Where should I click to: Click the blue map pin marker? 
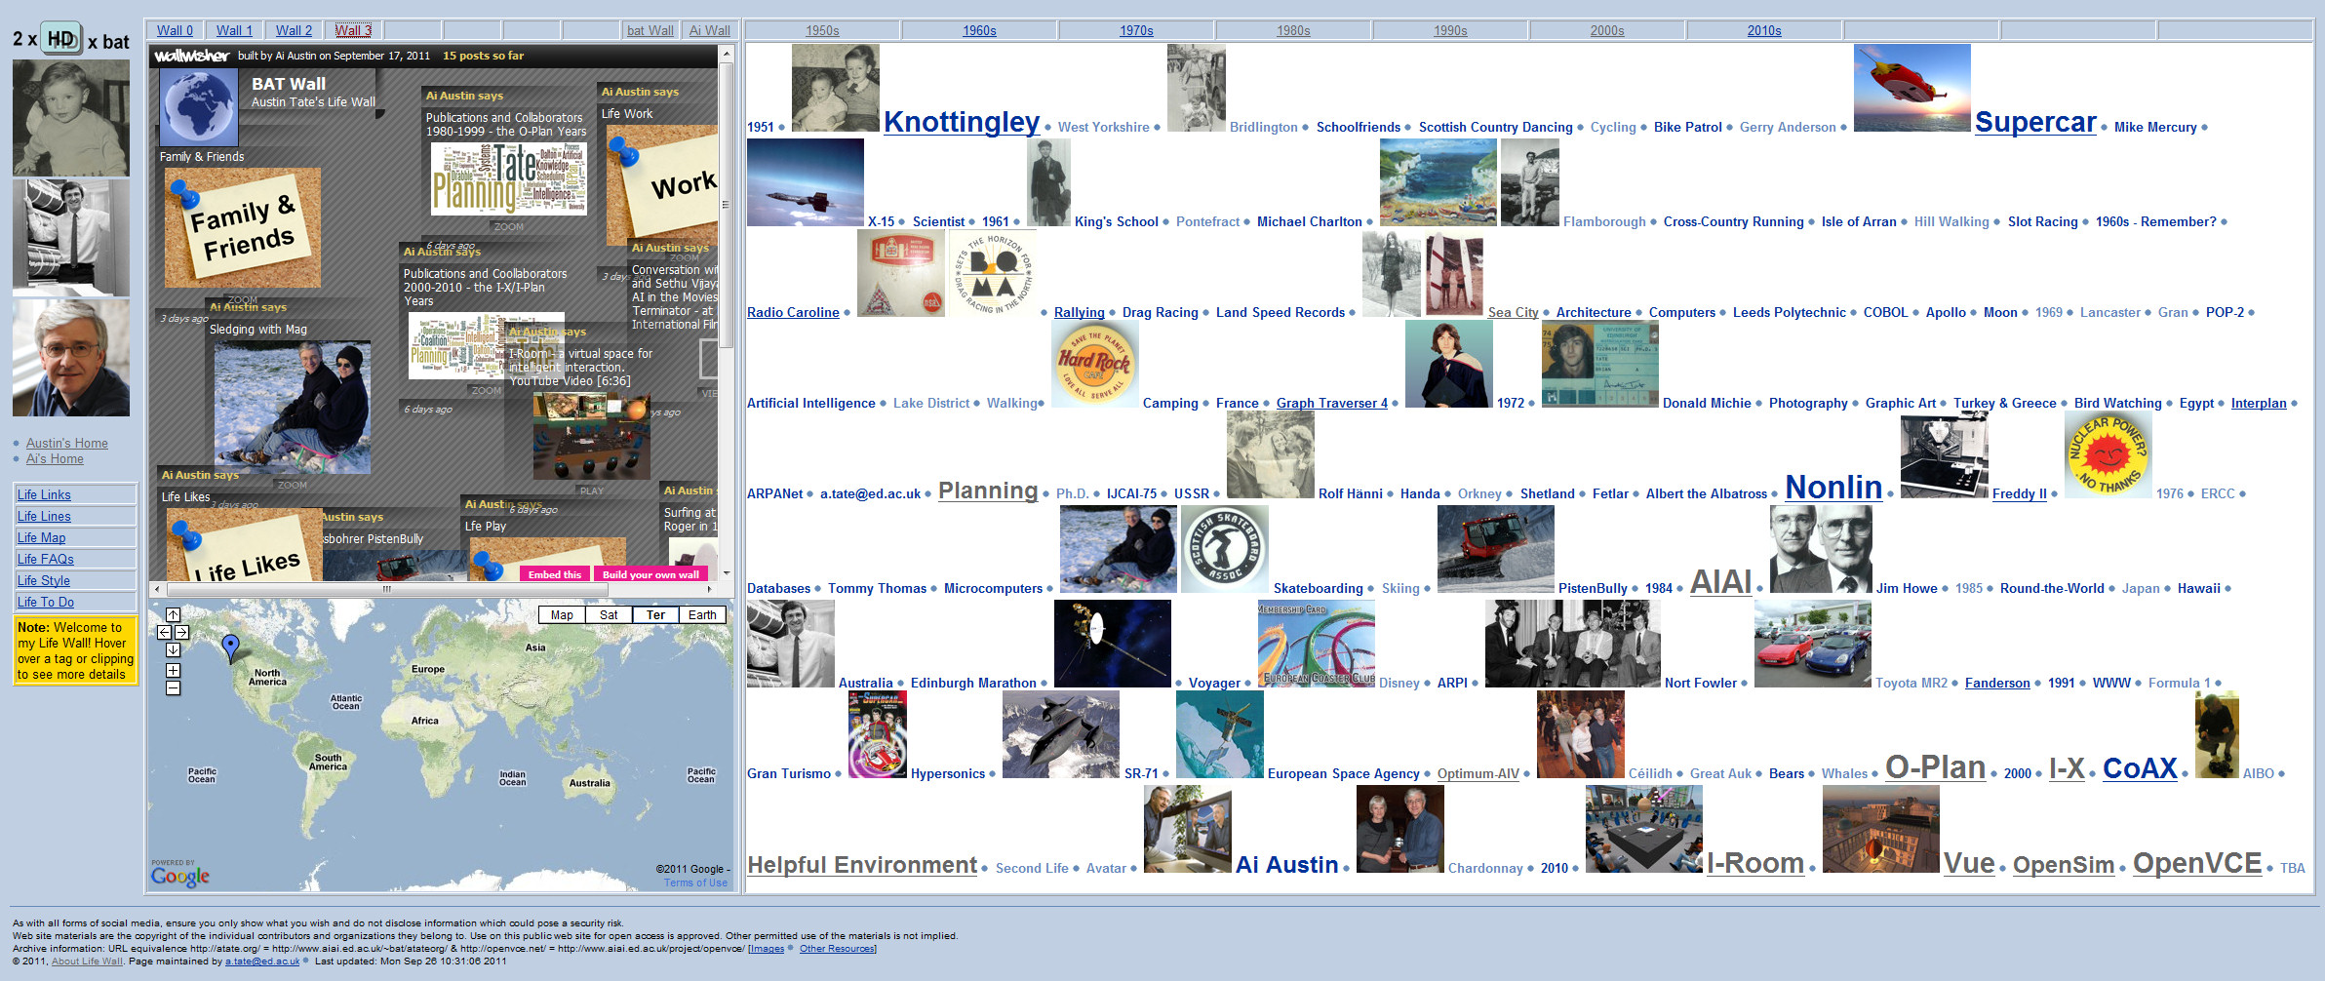pos(231,645)
